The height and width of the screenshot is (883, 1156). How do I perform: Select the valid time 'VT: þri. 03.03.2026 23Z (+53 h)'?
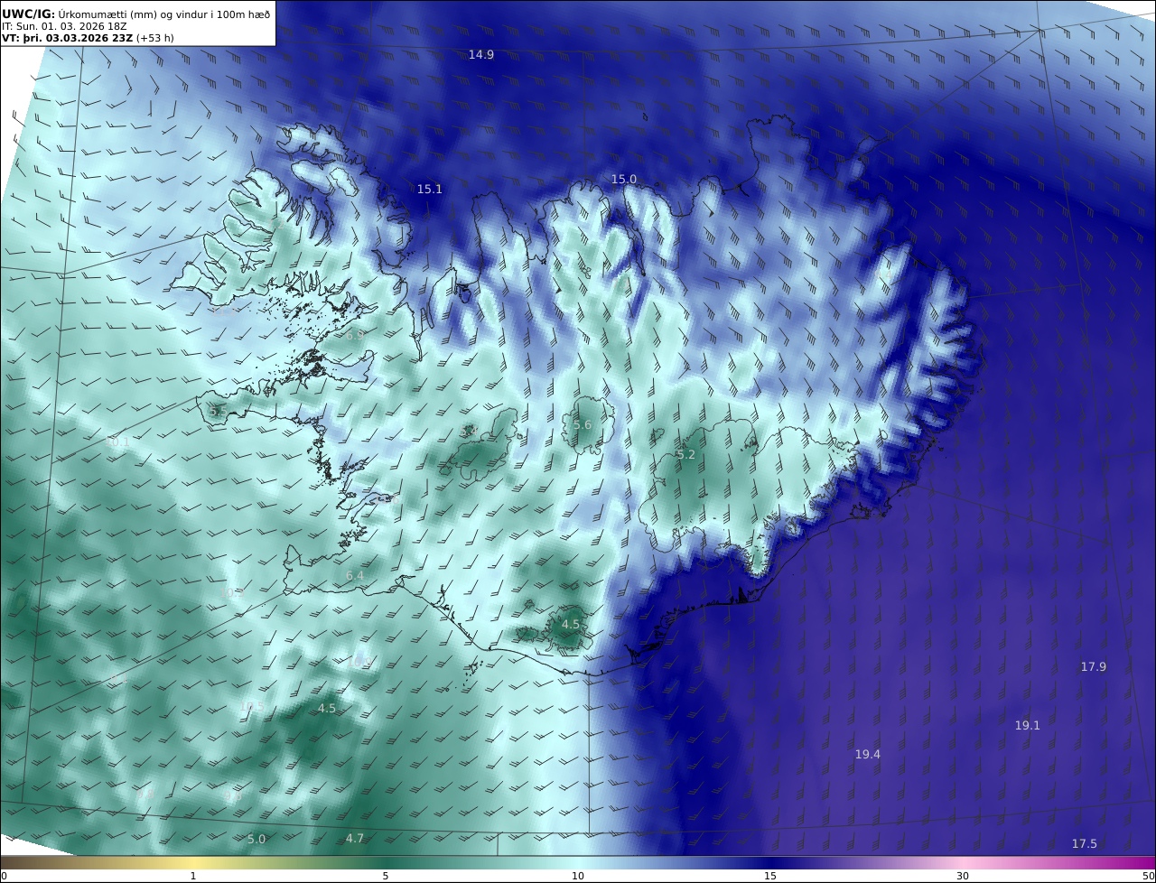(88, 39)
